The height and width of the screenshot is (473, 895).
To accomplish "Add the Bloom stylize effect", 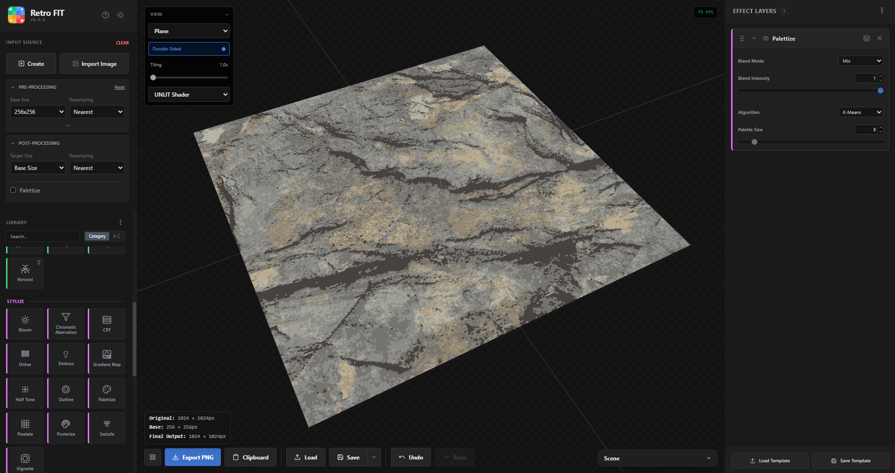I will coord(25,324).
